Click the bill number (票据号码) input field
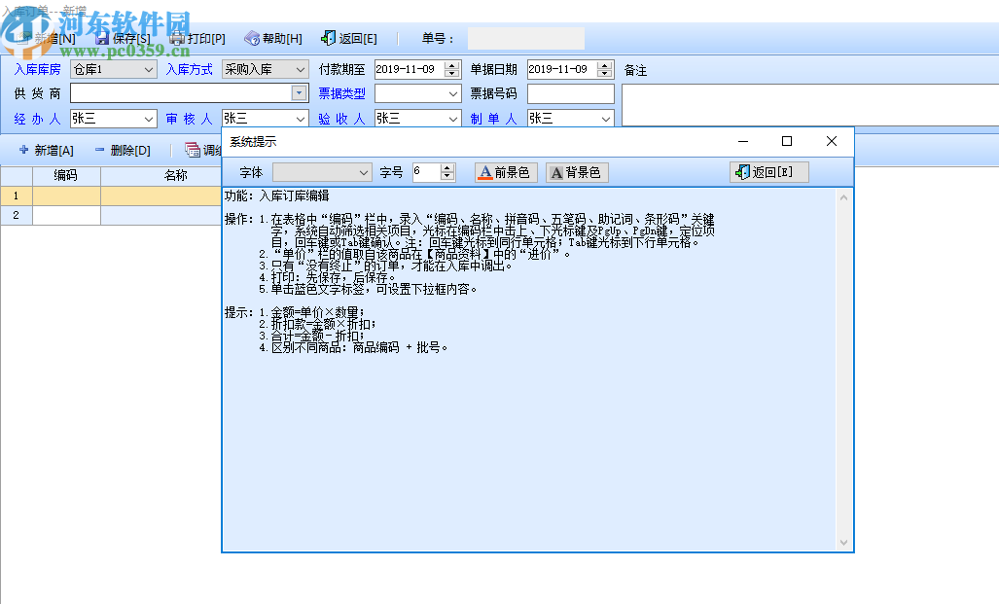 tap(571, 93)
